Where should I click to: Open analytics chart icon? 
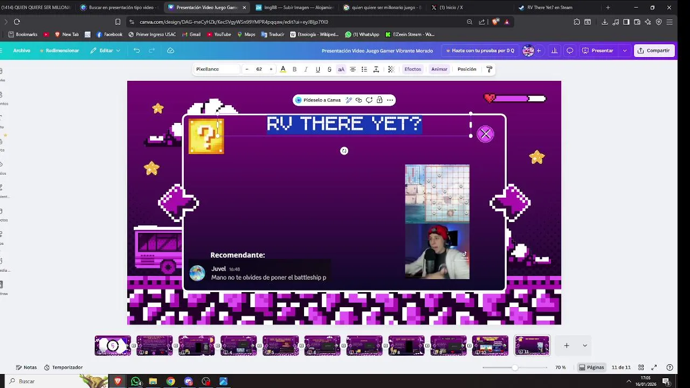coord(554,51)
